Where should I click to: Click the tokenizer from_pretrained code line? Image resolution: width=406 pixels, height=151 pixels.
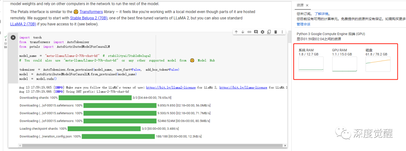tap(99, 70)
